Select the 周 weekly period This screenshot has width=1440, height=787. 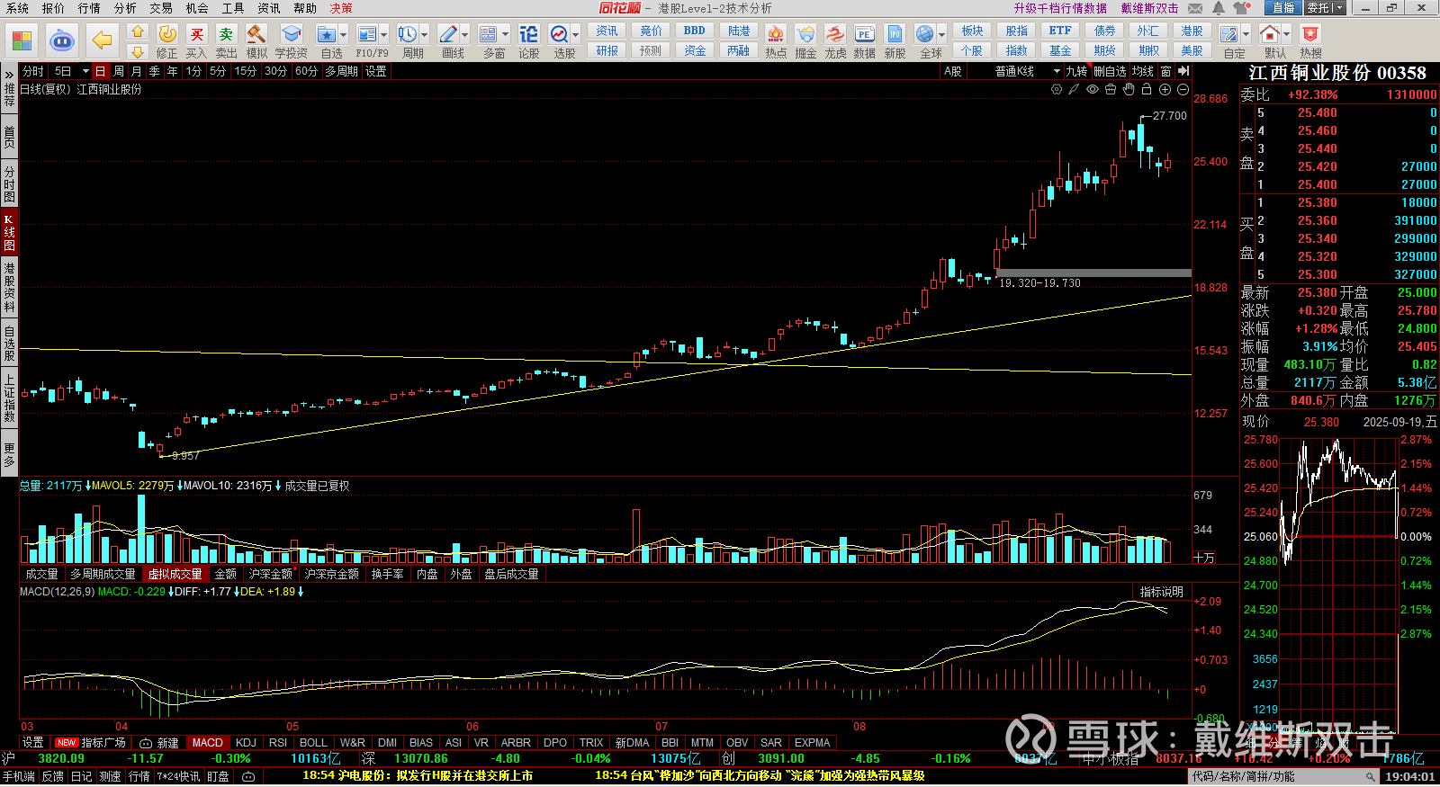point(118,71)
